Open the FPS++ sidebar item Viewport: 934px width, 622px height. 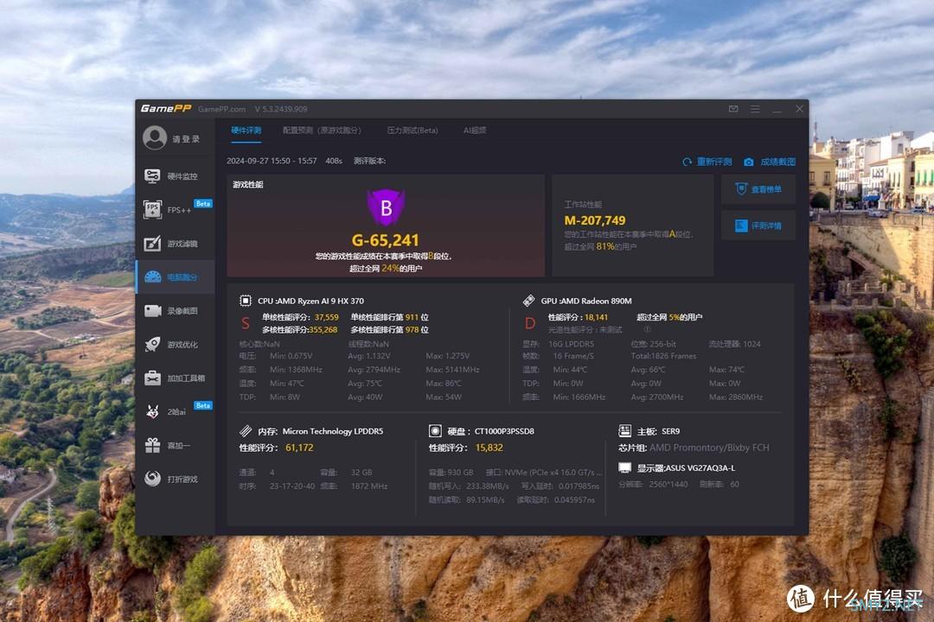[175, 210]
